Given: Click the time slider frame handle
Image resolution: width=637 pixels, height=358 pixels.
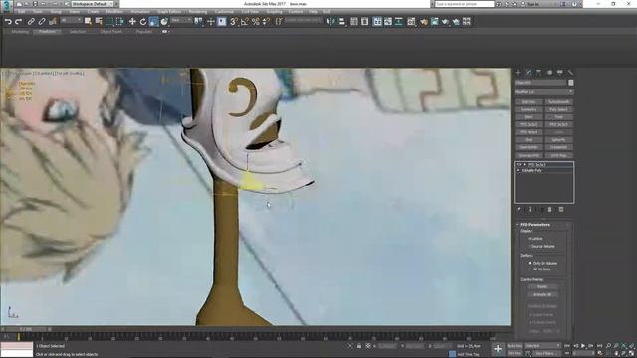Looking at the screenshot, I should click(26, 329).
